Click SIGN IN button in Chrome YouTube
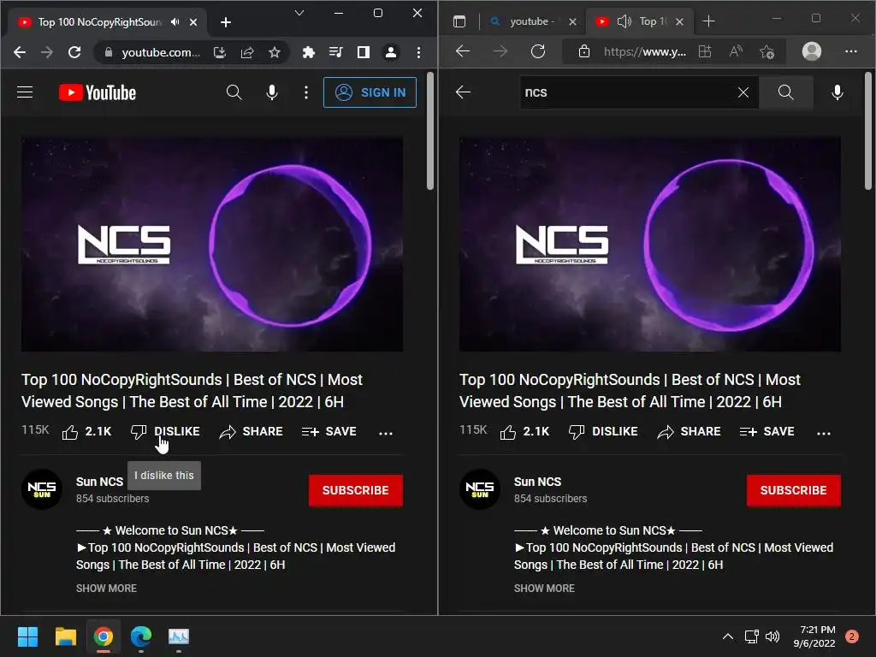The width and height of the screenshot is (876, 657). [x=370, y=92]
